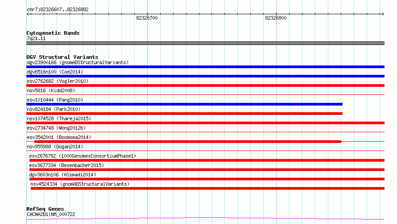Open CACNA2D1|NM_000722 gene label

pos(51,214)
